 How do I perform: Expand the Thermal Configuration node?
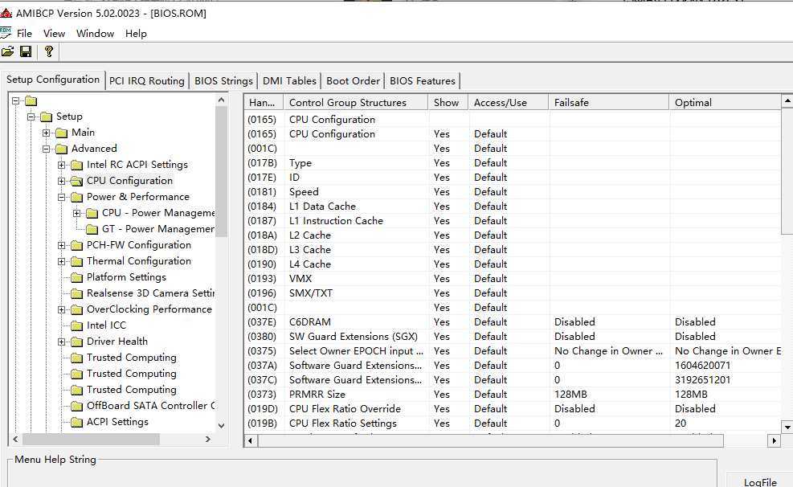pyautogui.click(x=61, y=261)
